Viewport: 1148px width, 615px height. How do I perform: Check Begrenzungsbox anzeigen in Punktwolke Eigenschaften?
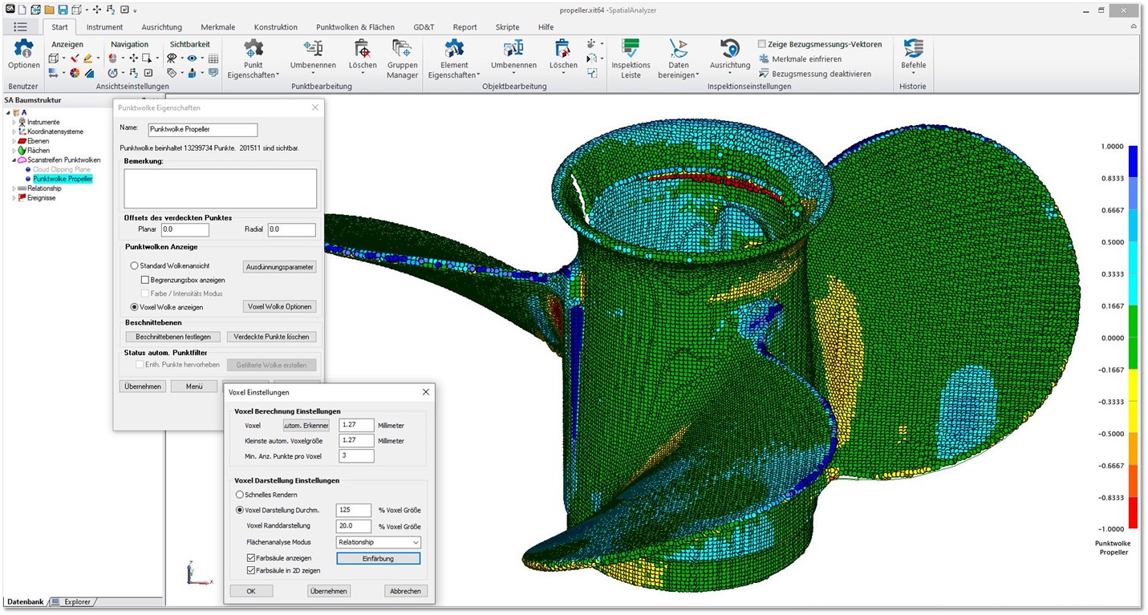coord(144,279)
